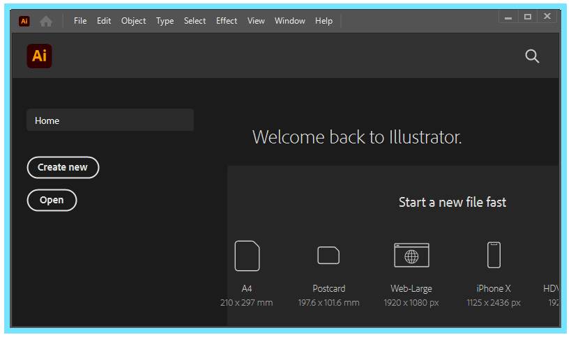571x337 pixels.
Task: Click the iPhone X preset label
Action: [x=494, y=289]
